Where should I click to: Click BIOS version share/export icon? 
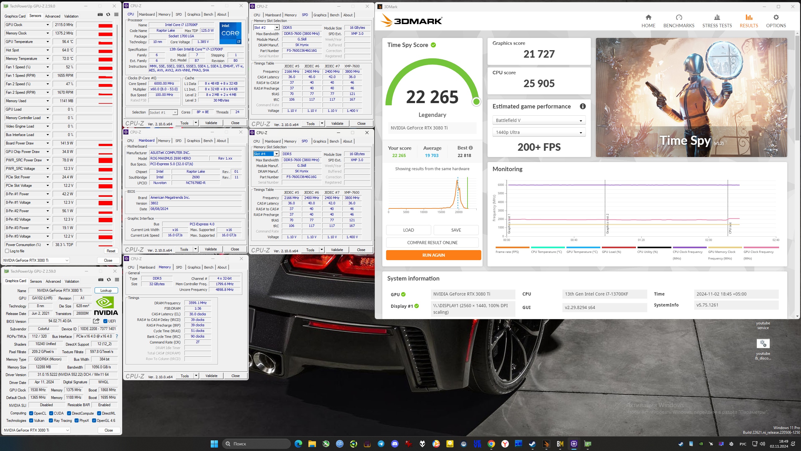tap(96, 321)
